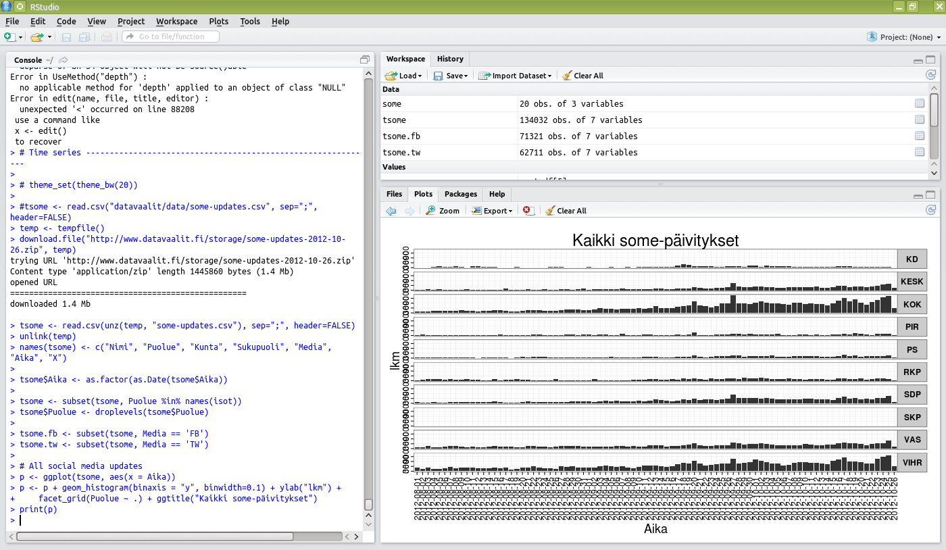Click the new file icon in main toolbar
This screenshot has width=946, height=550.
8,36
